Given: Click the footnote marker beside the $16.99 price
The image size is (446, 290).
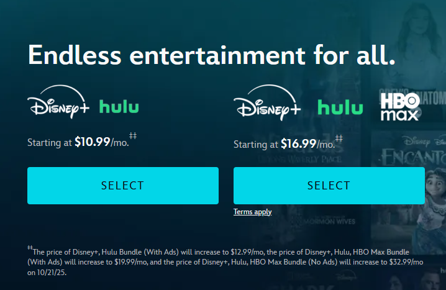Looking at the screenshot, I should [339, 138].
